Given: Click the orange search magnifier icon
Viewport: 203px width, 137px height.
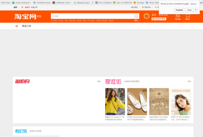Looking at the screenshot, I should 136,16.
